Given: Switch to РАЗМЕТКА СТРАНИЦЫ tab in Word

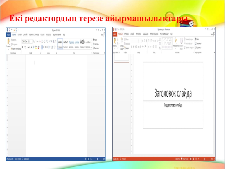Looking at the screenshot, I should [x=34, y=35].
